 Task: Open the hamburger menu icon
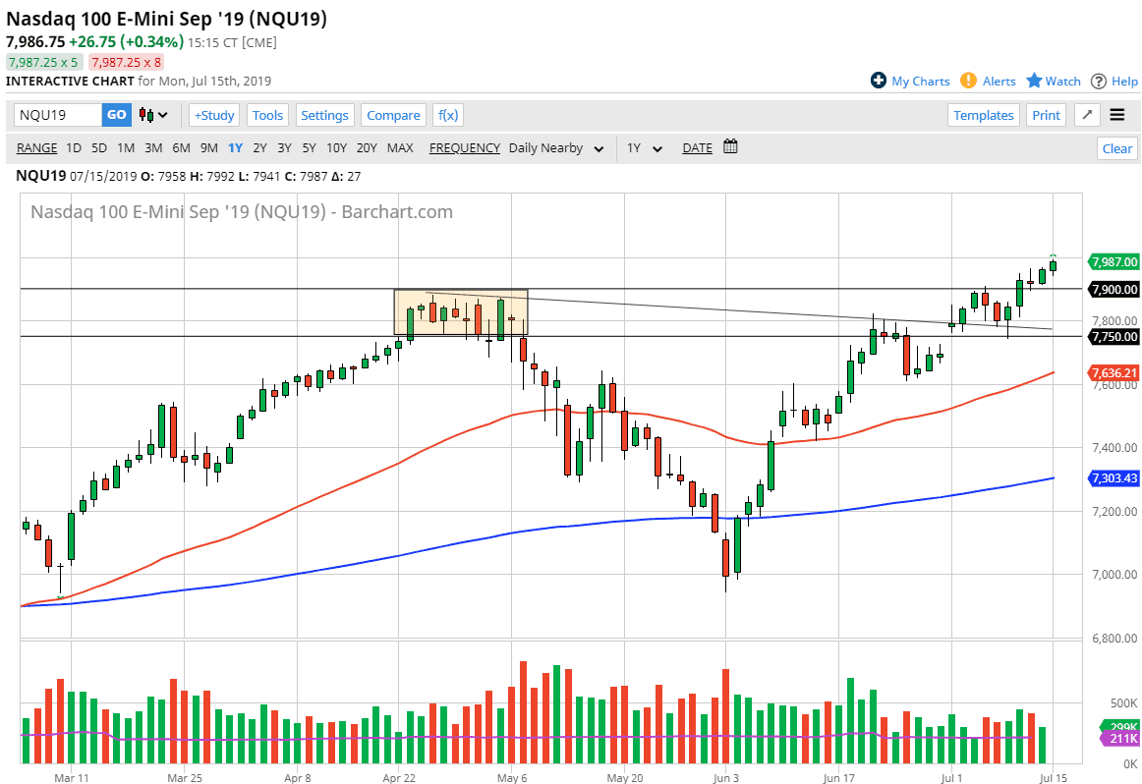click(x=1118, y=114)
